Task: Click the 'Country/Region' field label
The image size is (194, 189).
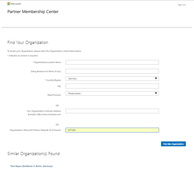Action: [53, 80]
